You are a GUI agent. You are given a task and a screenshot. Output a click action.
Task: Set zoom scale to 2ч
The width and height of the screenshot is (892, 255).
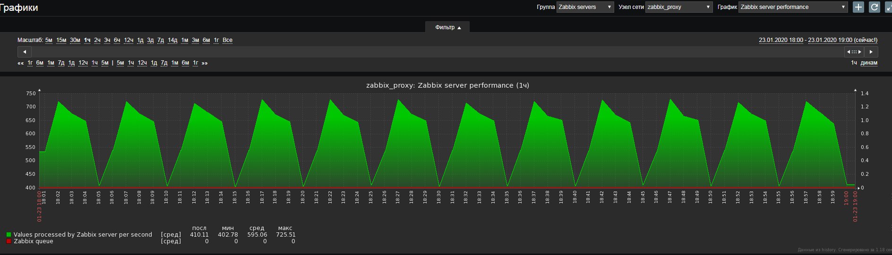97,40
